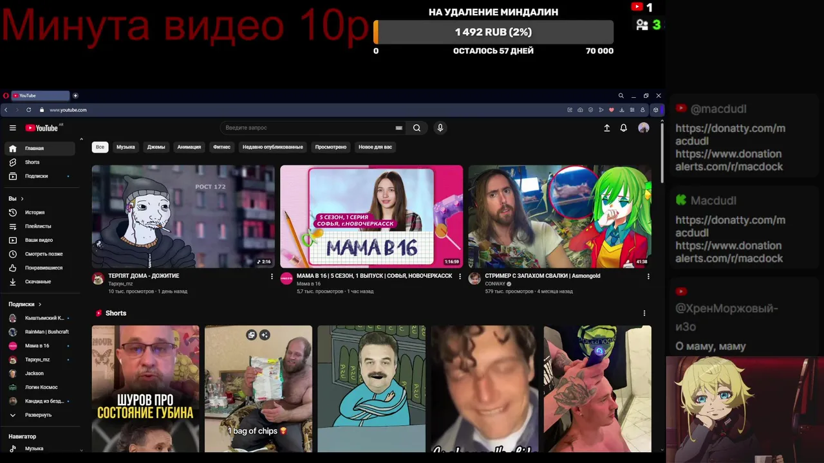Switch to the YouTube browser tab
This screenshot has width=824, height=463.
tap(40, 96)
